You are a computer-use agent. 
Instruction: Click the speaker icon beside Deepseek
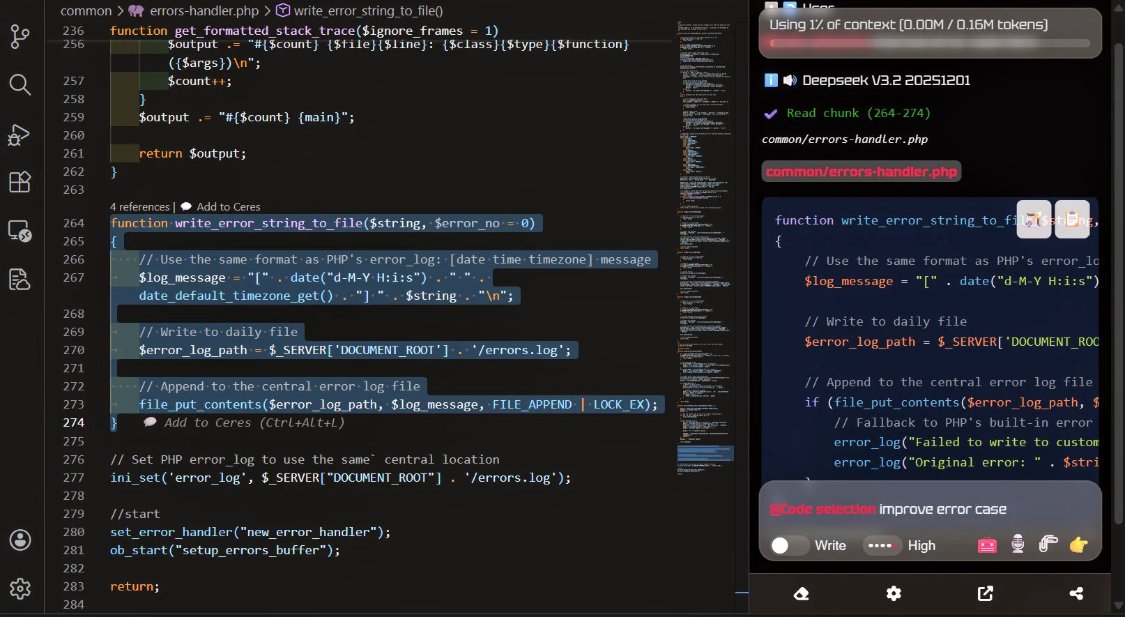click(x=790, y=80)
